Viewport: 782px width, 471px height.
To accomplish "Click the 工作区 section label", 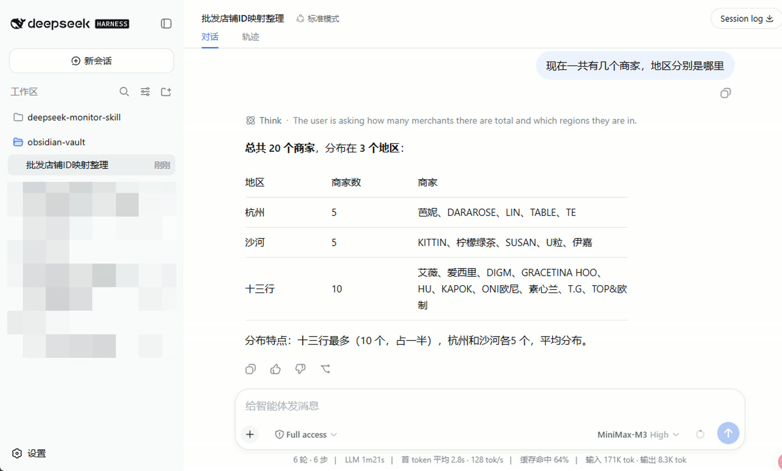I will tap(24, 92).
